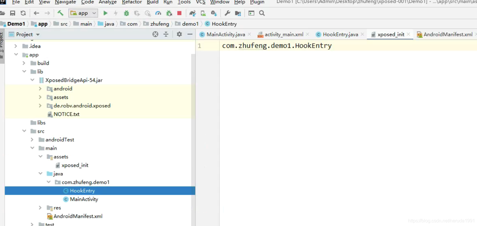Open the Plugin menu
477x226 pixels.
pyautogui.click(x=257, y=2)
